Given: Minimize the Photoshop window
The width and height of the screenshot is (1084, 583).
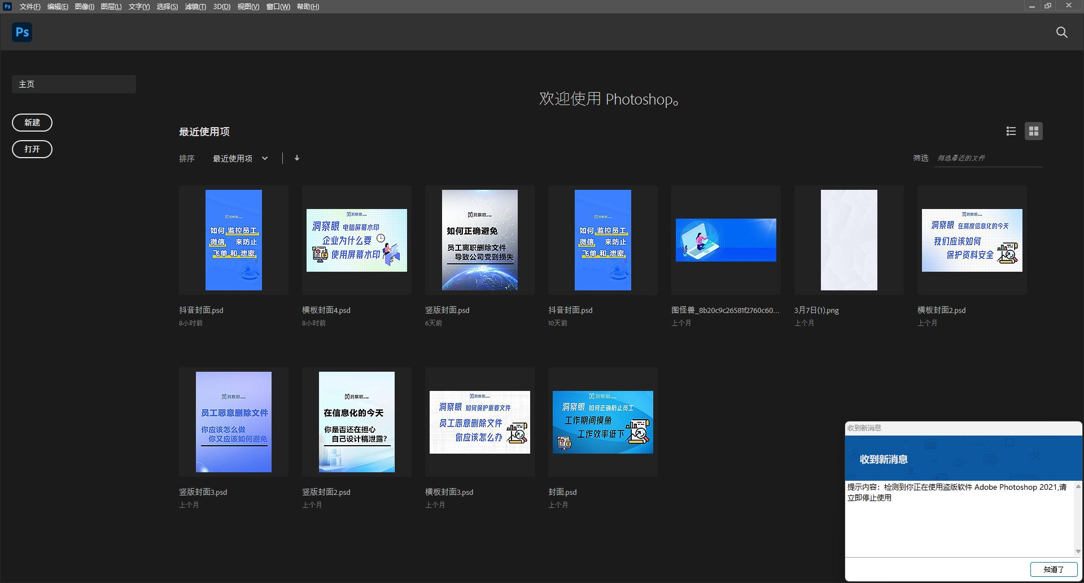Looking at the screenshot, I should click(1031, 6).
